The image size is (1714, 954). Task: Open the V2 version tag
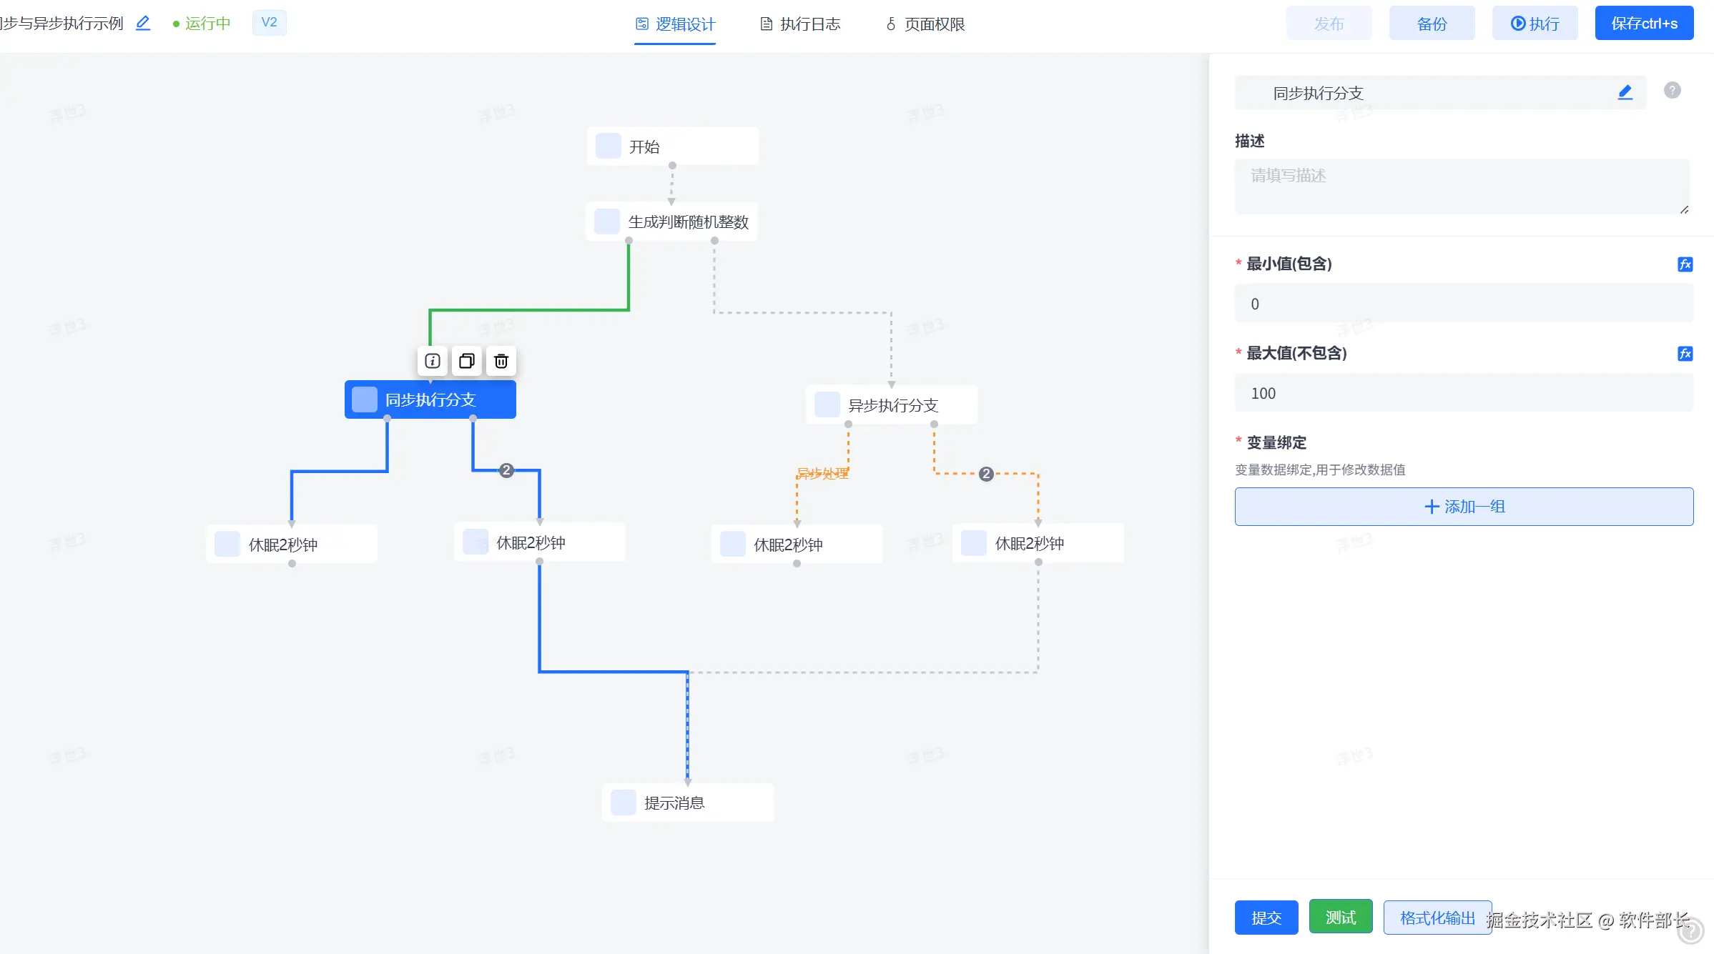(x=269, y=22)
